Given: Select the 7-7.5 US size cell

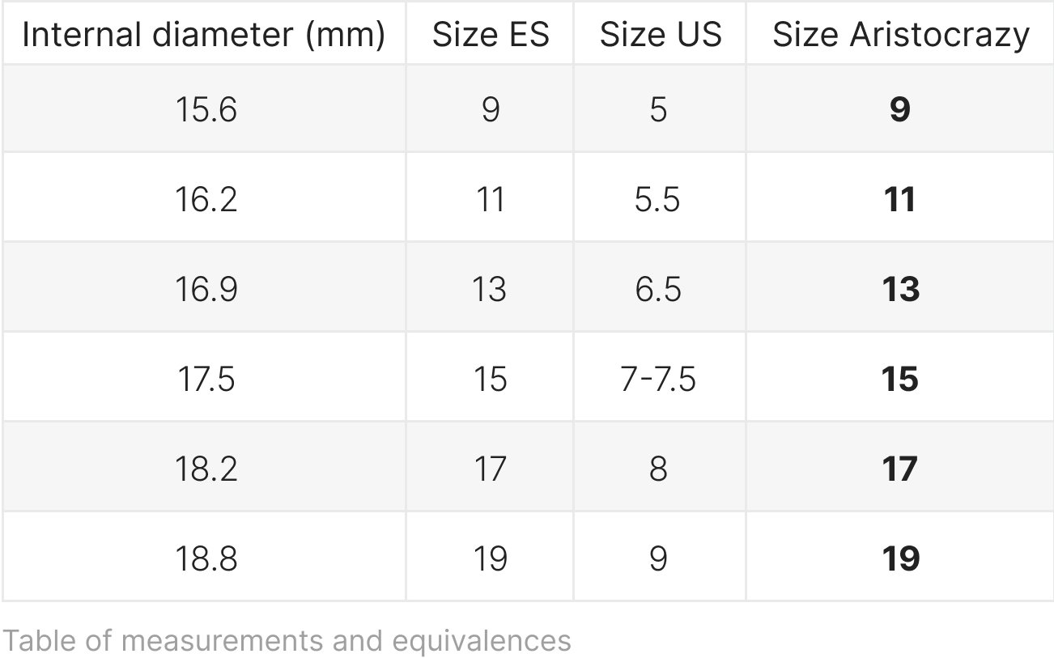Looking at the screenshot, I should [660, 377].
